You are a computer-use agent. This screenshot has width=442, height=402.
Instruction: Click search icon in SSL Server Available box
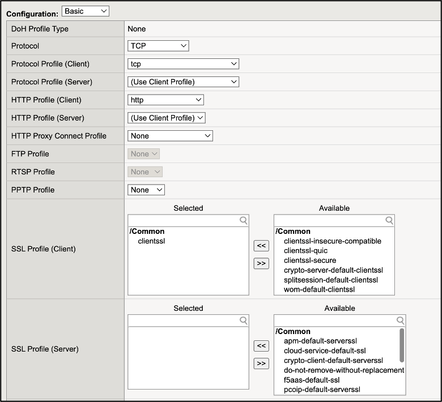[400, 320]
